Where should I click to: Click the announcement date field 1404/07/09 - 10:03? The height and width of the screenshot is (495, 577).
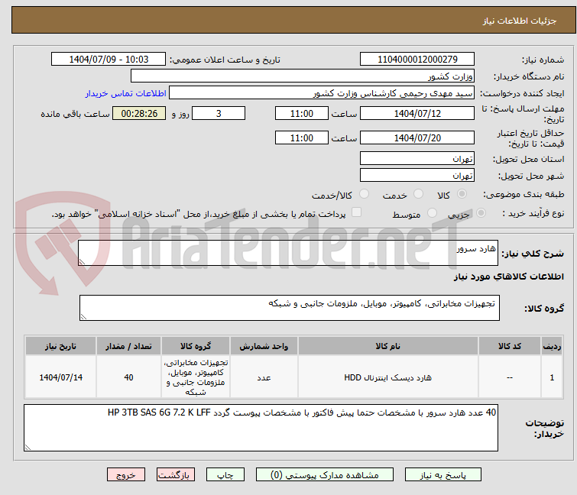(x=109, y=60)
